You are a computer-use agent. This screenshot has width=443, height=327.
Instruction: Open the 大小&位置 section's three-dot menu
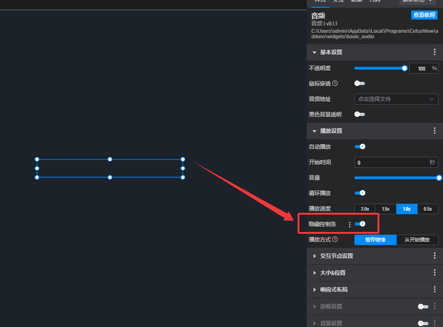434,273
